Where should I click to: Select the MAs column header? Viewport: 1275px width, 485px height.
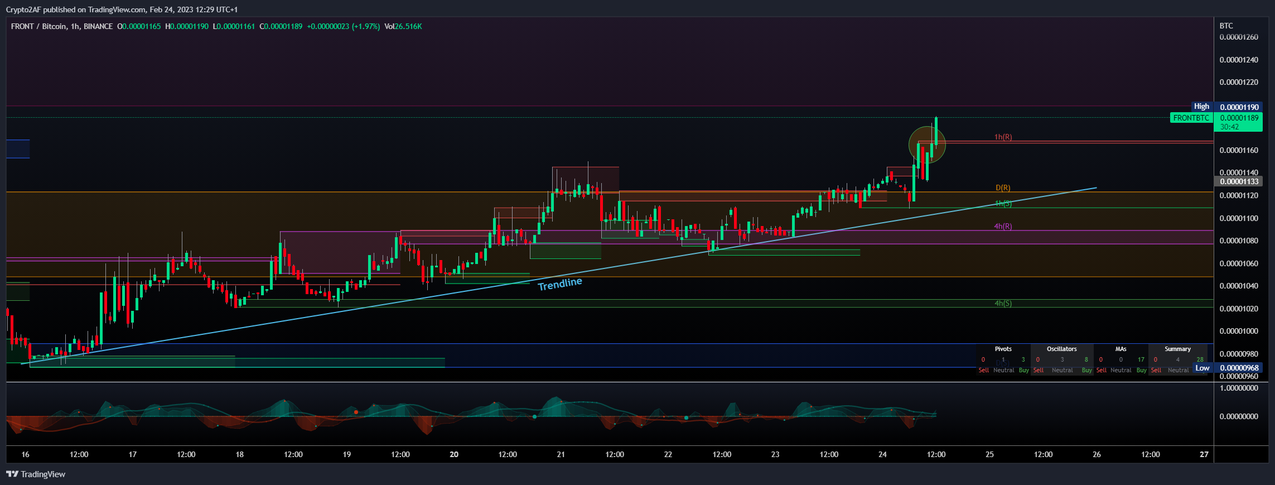tap(1121, 349)
